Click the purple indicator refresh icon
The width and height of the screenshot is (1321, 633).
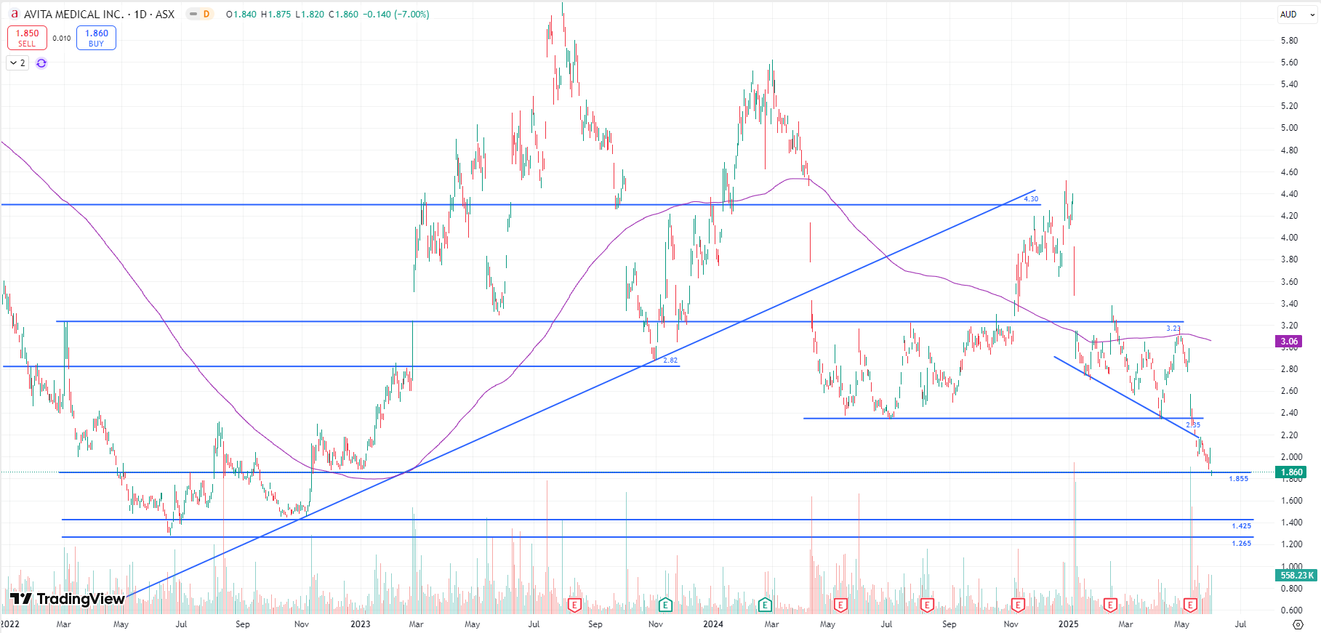(x=41, y=63)
